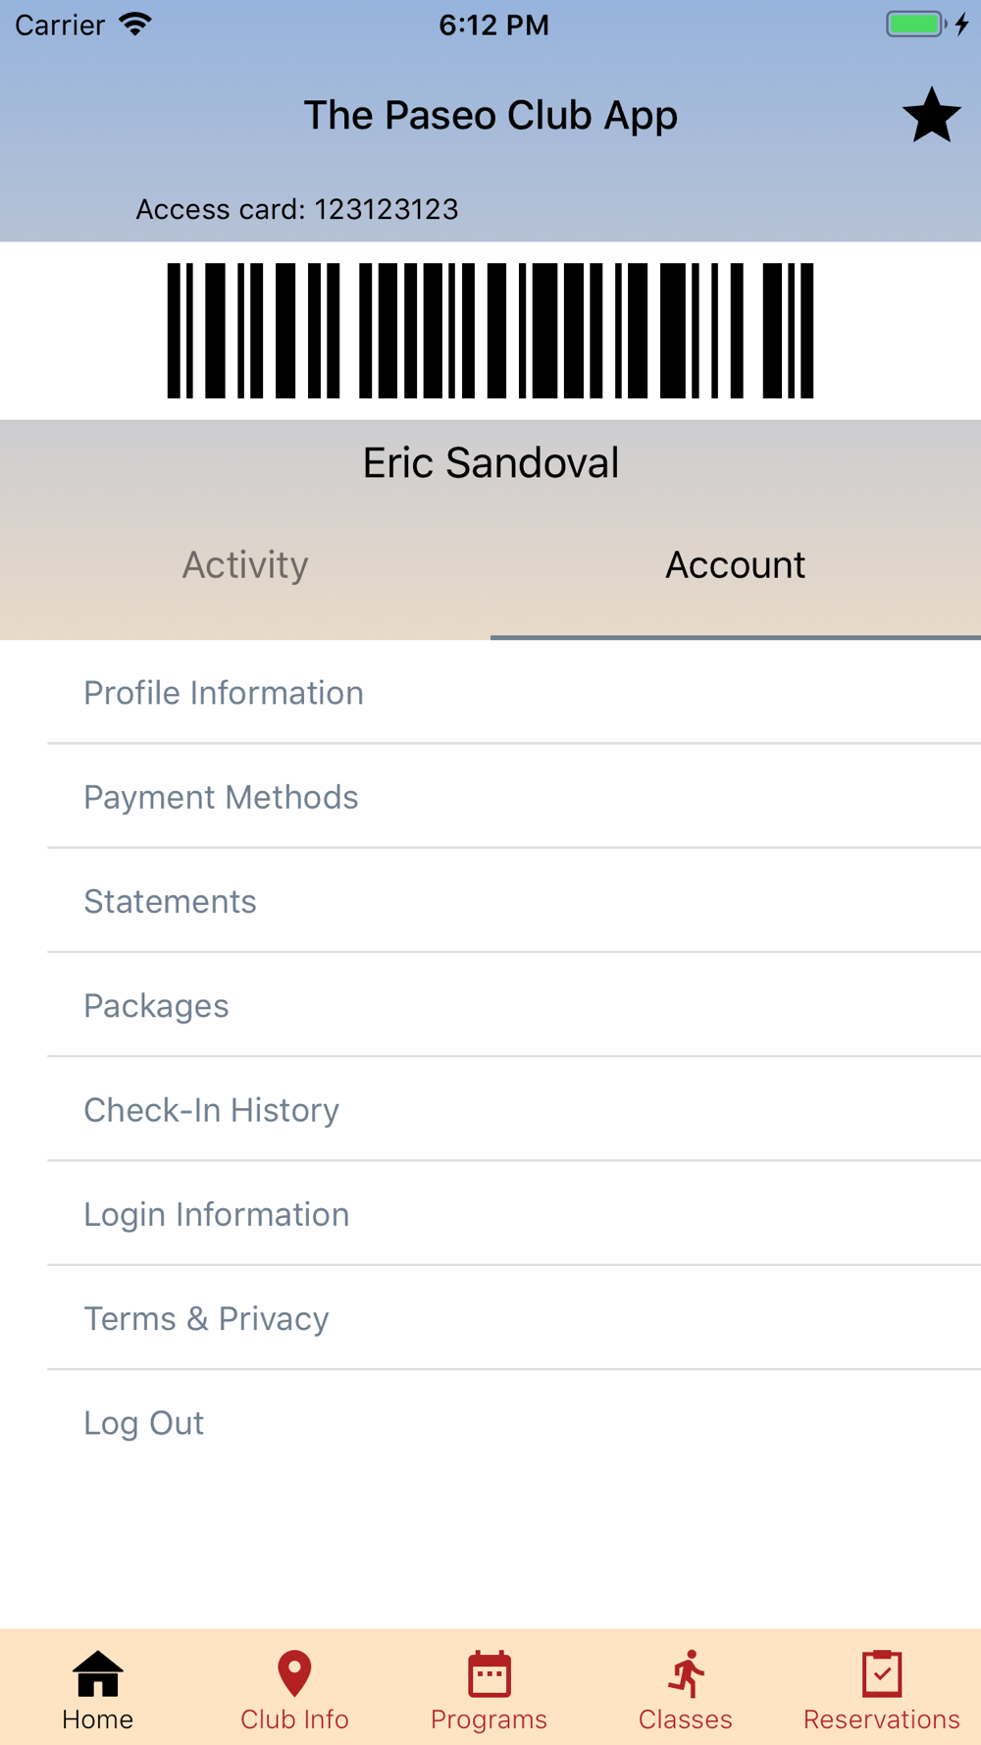981x1745 pixels.
Task: Tap the access card barcode
Action: click(490, 331)
